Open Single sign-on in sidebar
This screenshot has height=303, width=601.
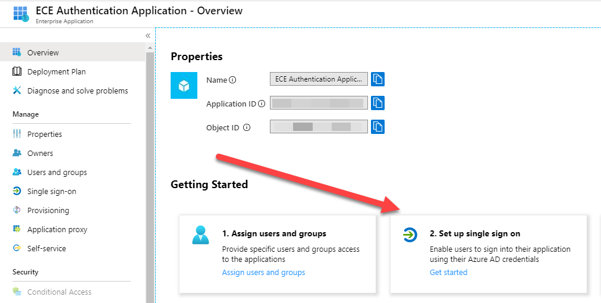tap(52, 191)
